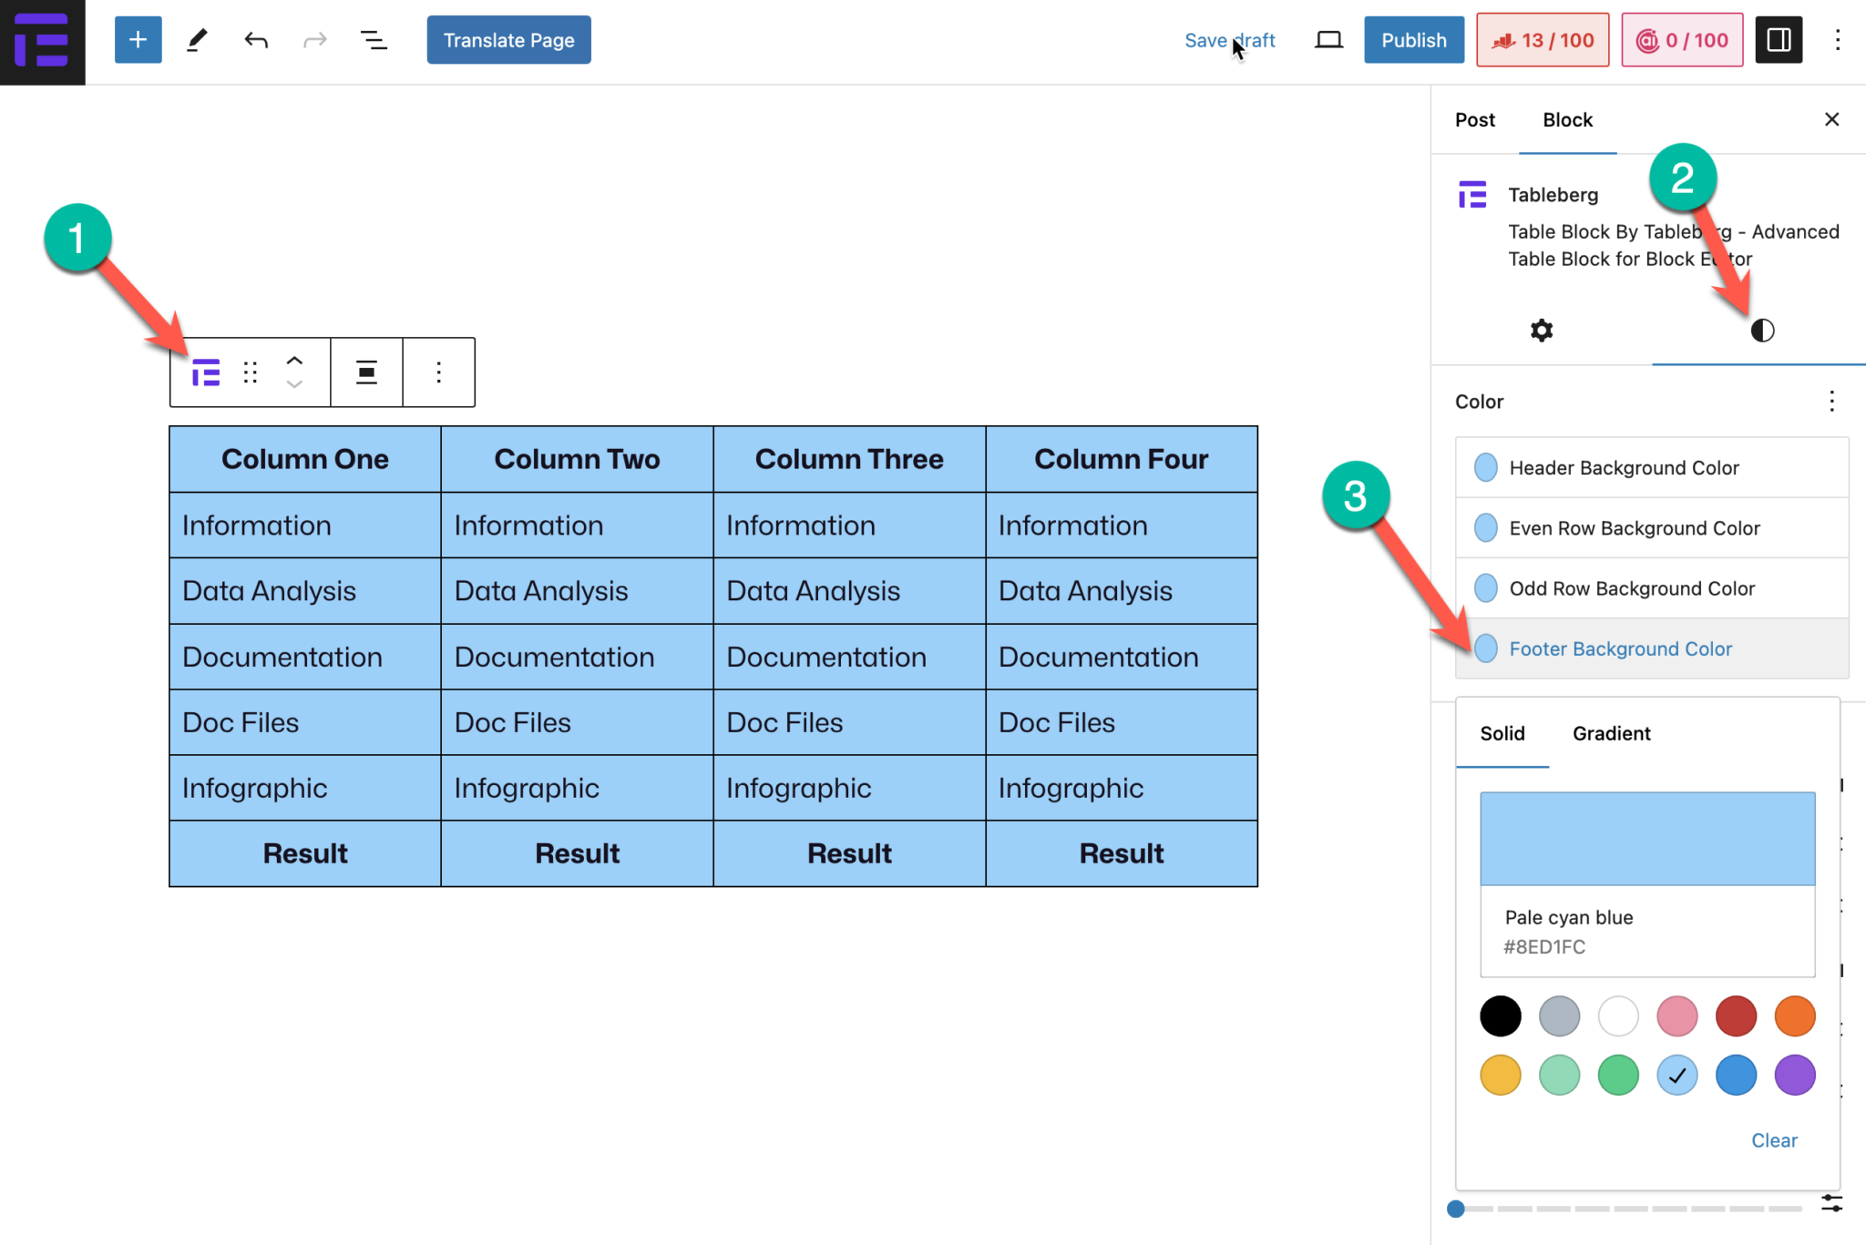The image size is (1866, 1245).
Task: Pick the purple color swatch
Action: [1794, 1076]
